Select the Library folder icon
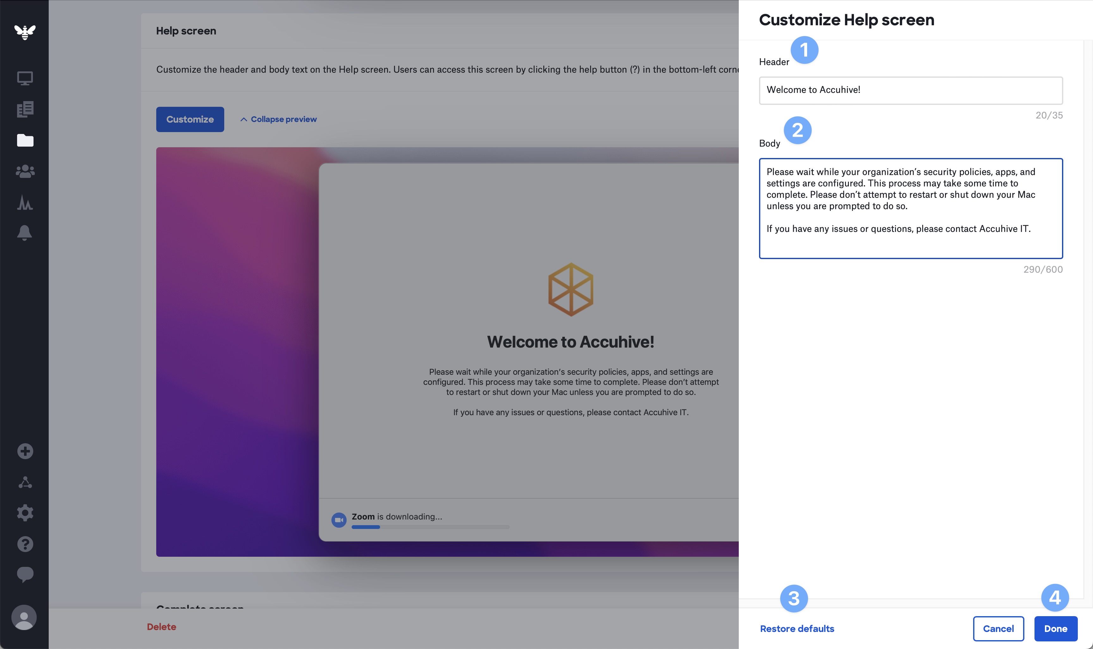Screen dimensions: 1093x649 coord(25,140)
